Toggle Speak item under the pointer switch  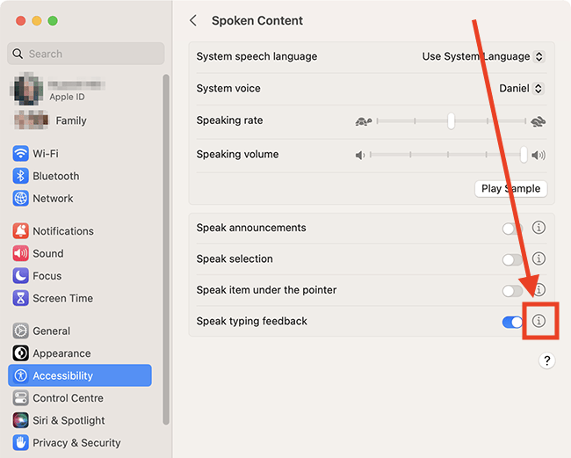pos(512,291)
